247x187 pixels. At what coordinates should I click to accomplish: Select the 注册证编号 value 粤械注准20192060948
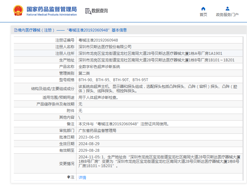pos(98,40)
